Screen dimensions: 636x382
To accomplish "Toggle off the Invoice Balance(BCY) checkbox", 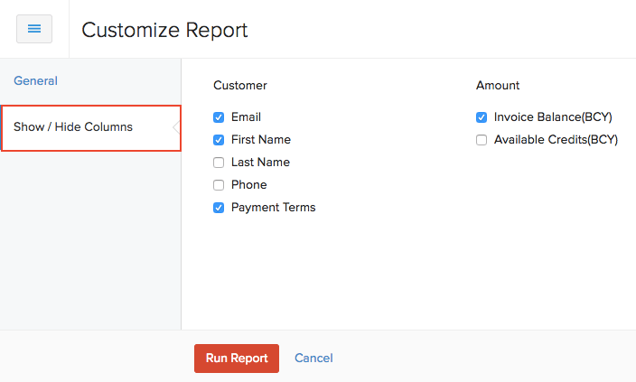I will [482, 117].
